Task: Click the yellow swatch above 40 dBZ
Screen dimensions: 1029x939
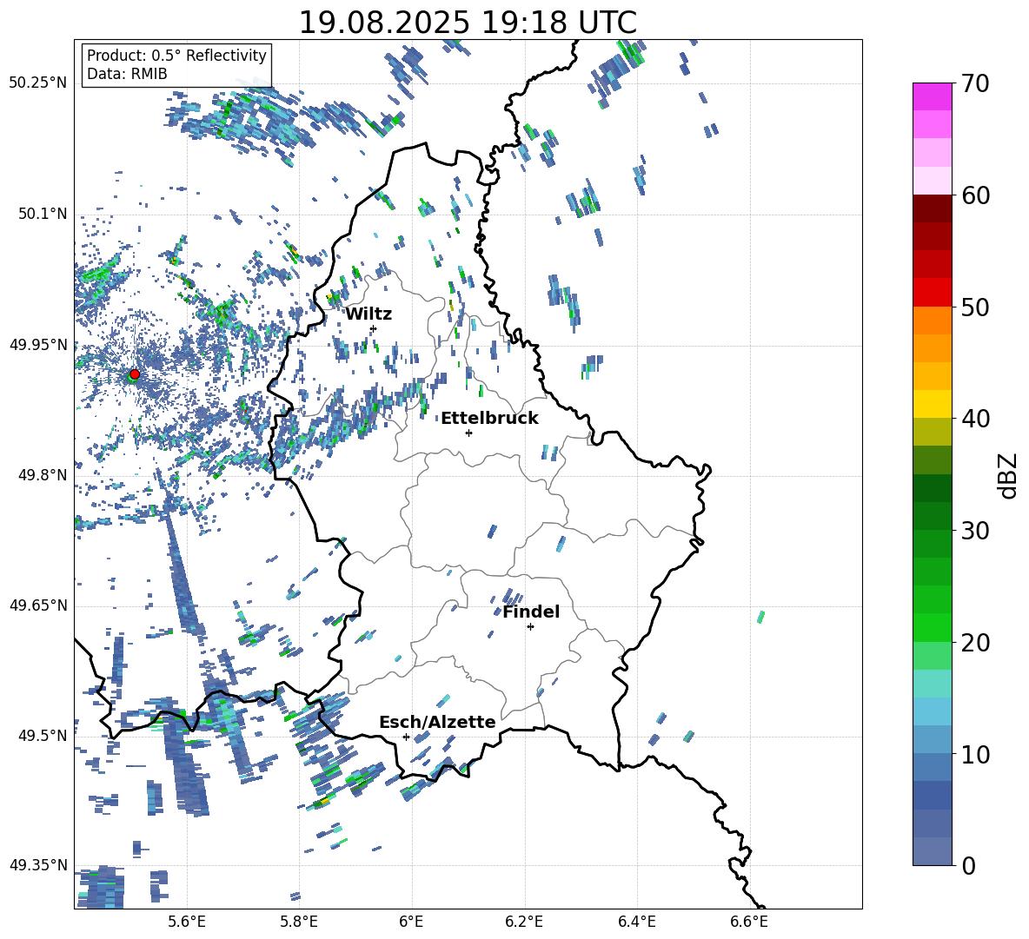Action: click(x=933, y=404)
